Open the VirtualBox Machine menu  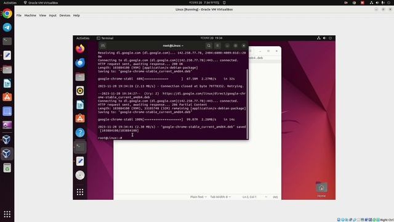coord(30,15)
